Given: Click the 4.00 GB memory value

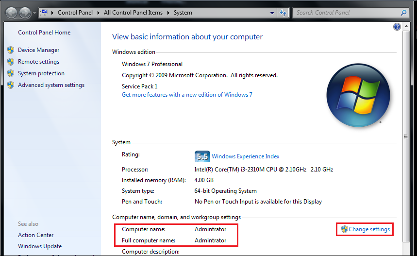Looking at the screenshot, I should (x=204, y=180).
